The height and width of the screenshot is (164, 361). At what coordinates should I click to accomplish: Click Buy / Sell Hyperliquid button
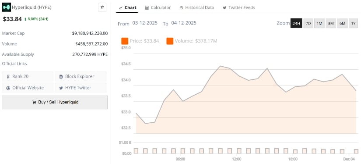tap(55, 102)
